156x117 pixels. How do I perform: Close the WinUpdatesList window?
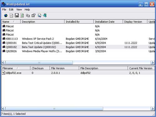point(152,4)
